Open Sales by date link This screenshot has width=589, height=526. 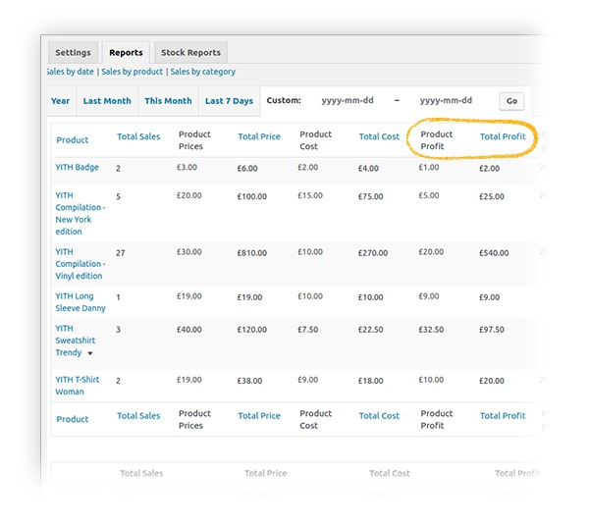[x=71, y=72]
